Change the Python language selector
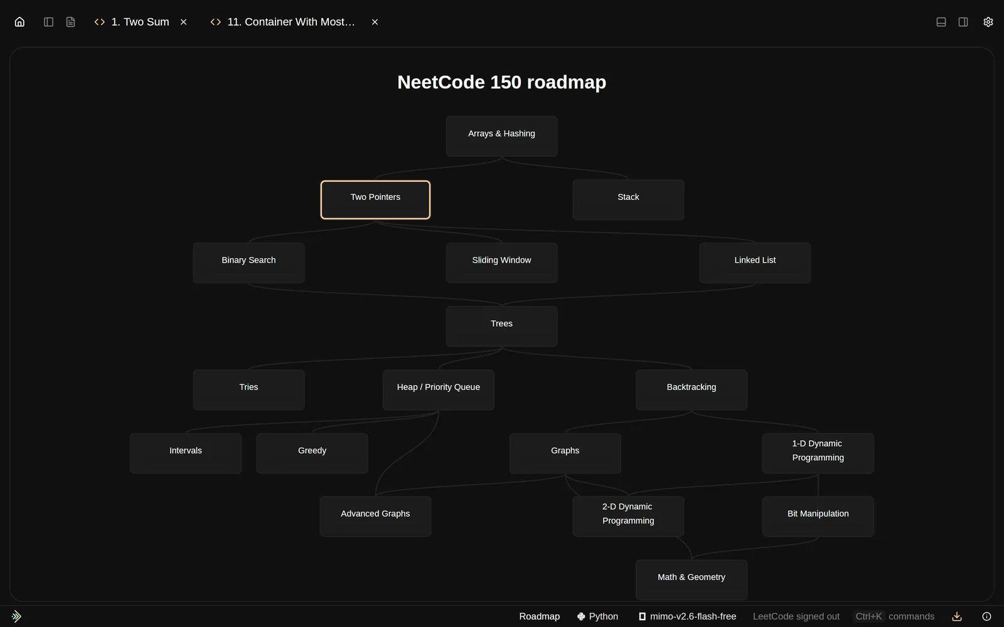 [598, 616]
